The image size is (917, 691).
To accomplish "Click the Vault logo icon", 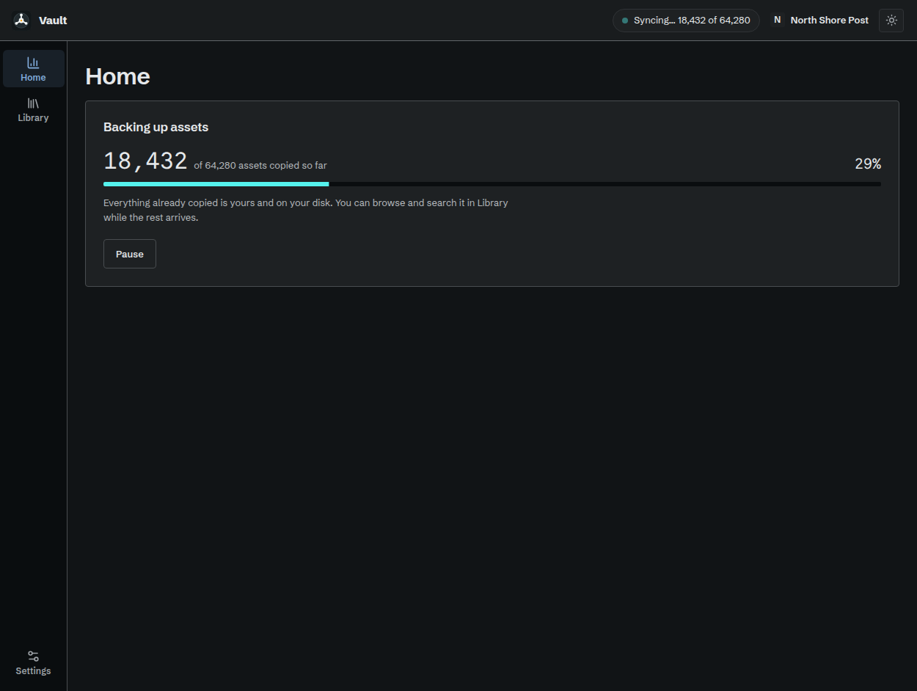I will (21, 20).
